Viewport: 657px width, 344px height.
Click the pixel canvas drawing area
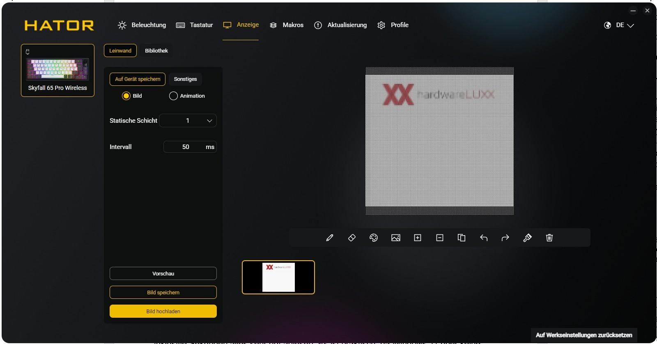(x=439, y=141)
